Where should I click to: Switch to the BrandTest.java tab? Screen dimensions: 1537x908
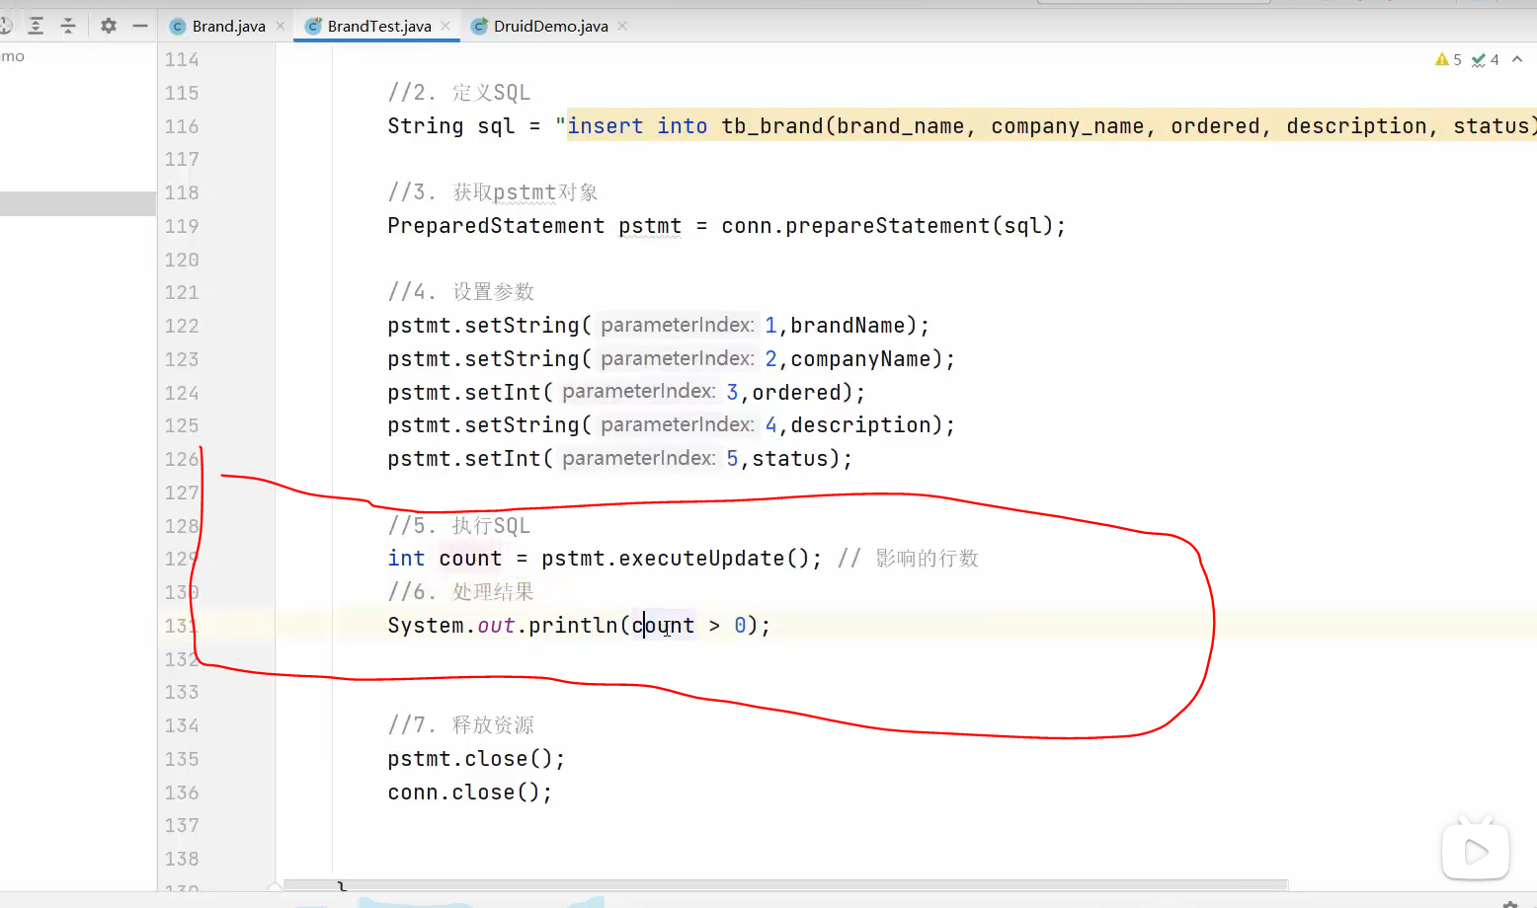(x=378, y=27)
